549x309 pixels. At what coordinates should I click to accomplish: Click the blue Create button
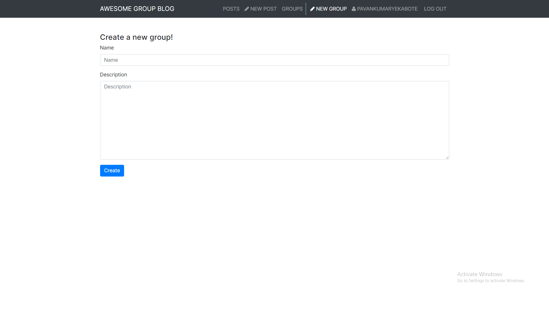[112, 171]
